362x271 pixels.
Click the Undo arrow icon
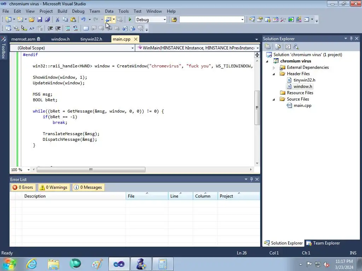point(83,20)
